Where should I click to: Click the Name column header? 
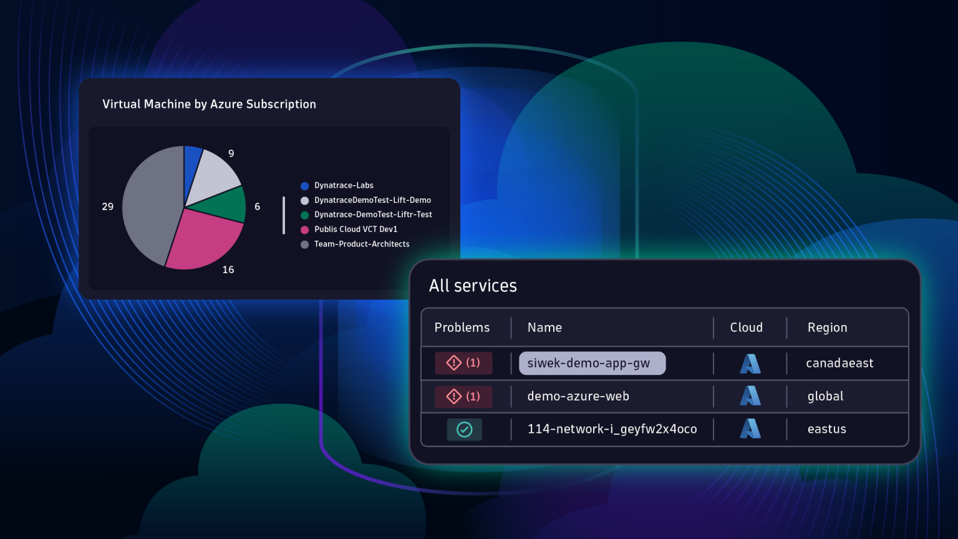click(x=544, y=328)
